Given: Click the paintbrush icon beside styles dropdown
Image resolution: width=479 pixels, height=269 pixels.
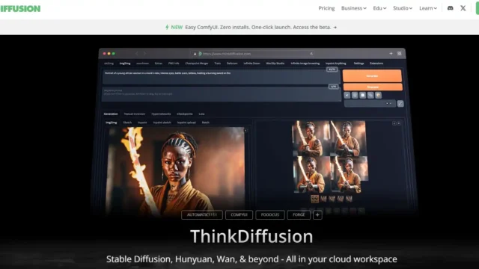Looking at the screenshot, I should [400, 104].
